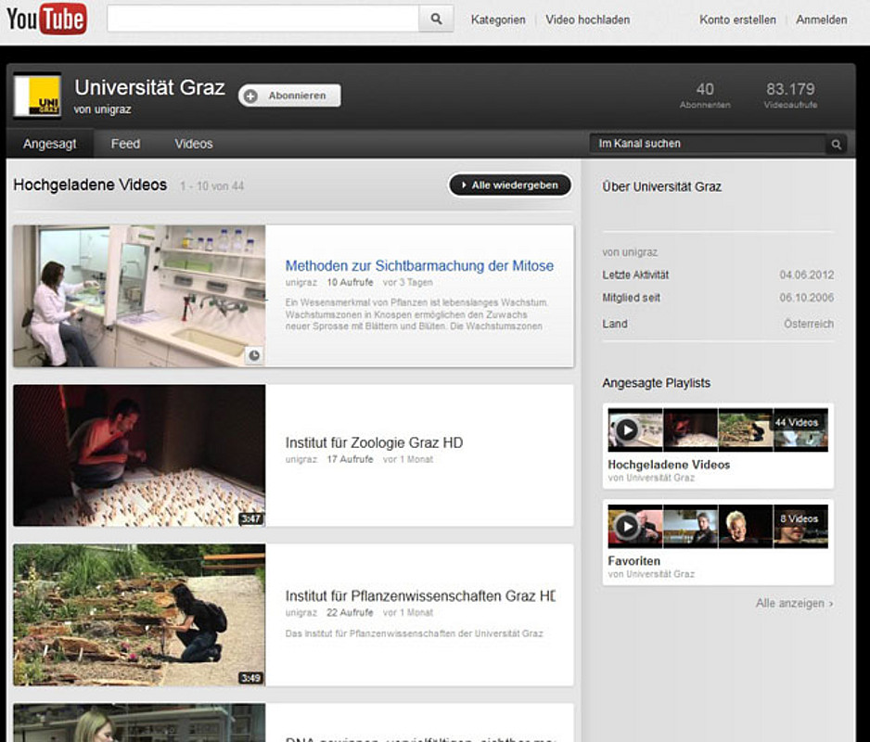
Task: Open the Videos tab
Action: (194, 144)
